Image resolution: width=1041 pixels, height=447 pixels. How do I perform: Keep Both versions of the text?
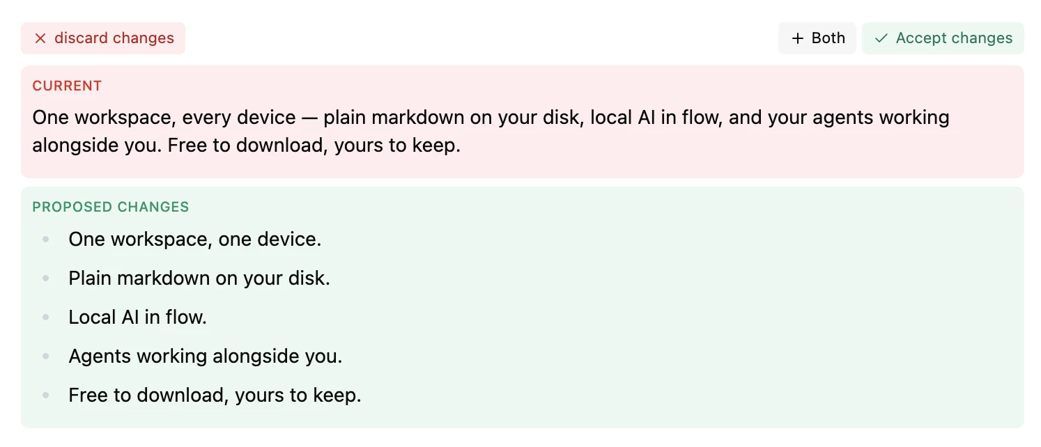817,38
